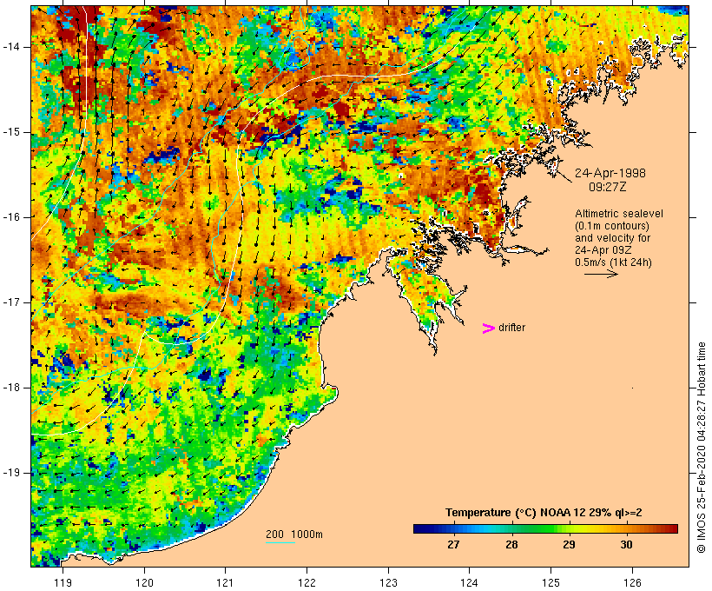
Task: Click the '0.5m/s (1kt 24h)' text
Action: tap(613, 262)
